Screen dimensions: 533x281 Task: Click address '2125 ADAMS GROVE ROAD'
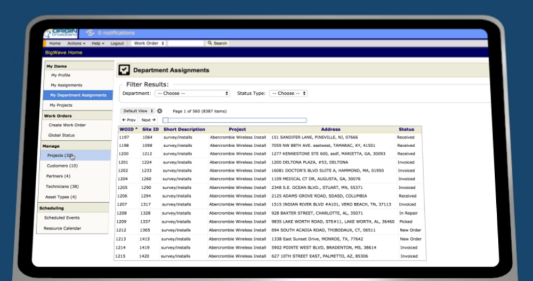tap(319, 196)
